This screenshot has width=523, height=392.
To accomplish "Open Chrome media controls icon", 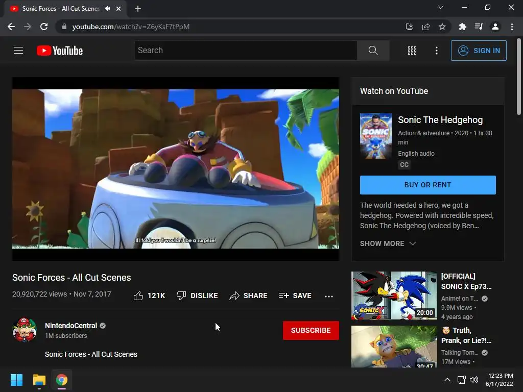I will pyautogui.click(x=479, y=27).
